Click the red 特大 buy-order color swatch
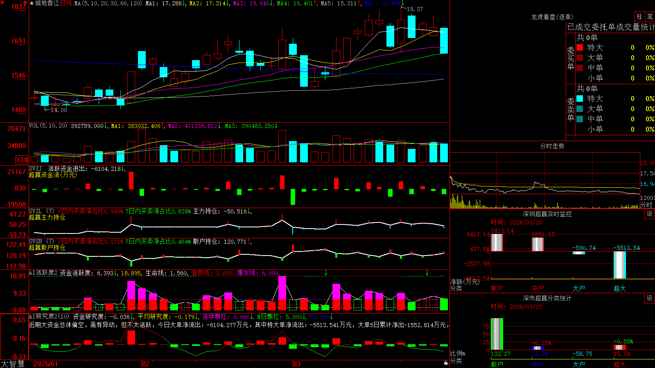 [x=580, y=47]
